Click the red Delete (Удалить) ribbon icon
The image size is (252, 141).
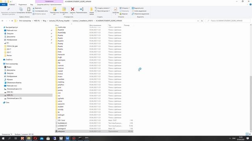coord(72,9)
